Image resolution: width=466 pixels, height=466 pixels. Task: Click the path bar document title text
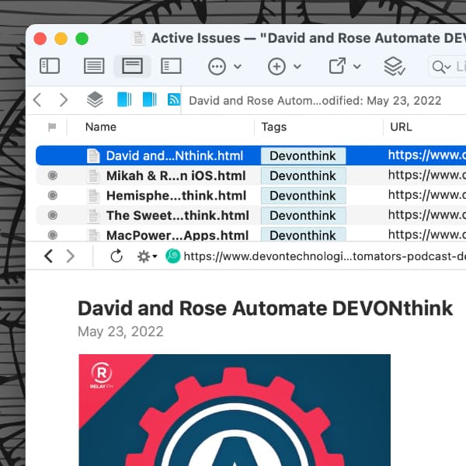(315, 101)
